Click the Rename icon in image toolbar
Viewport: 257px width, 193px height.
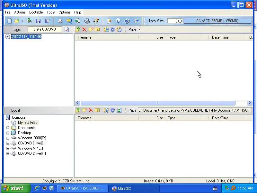[97, 30]
